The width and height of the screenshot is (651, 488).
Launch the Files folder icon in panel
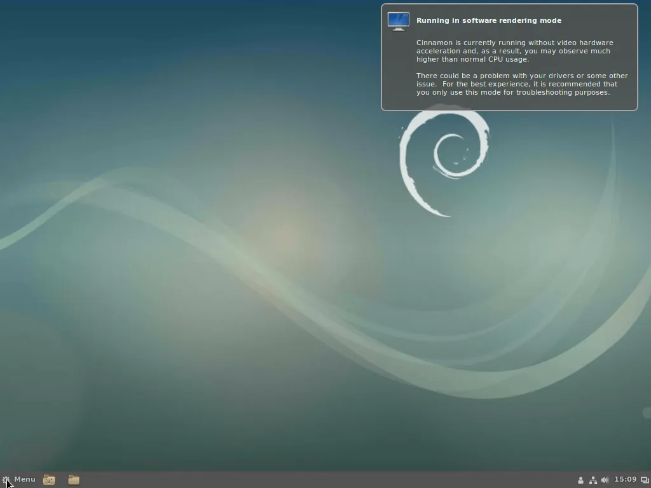tap(74, 480)
